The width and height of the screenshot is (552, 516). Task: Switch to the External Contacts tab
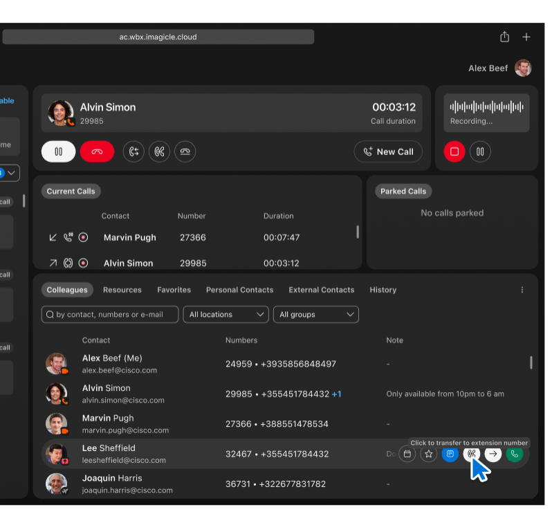coord(322,290)
